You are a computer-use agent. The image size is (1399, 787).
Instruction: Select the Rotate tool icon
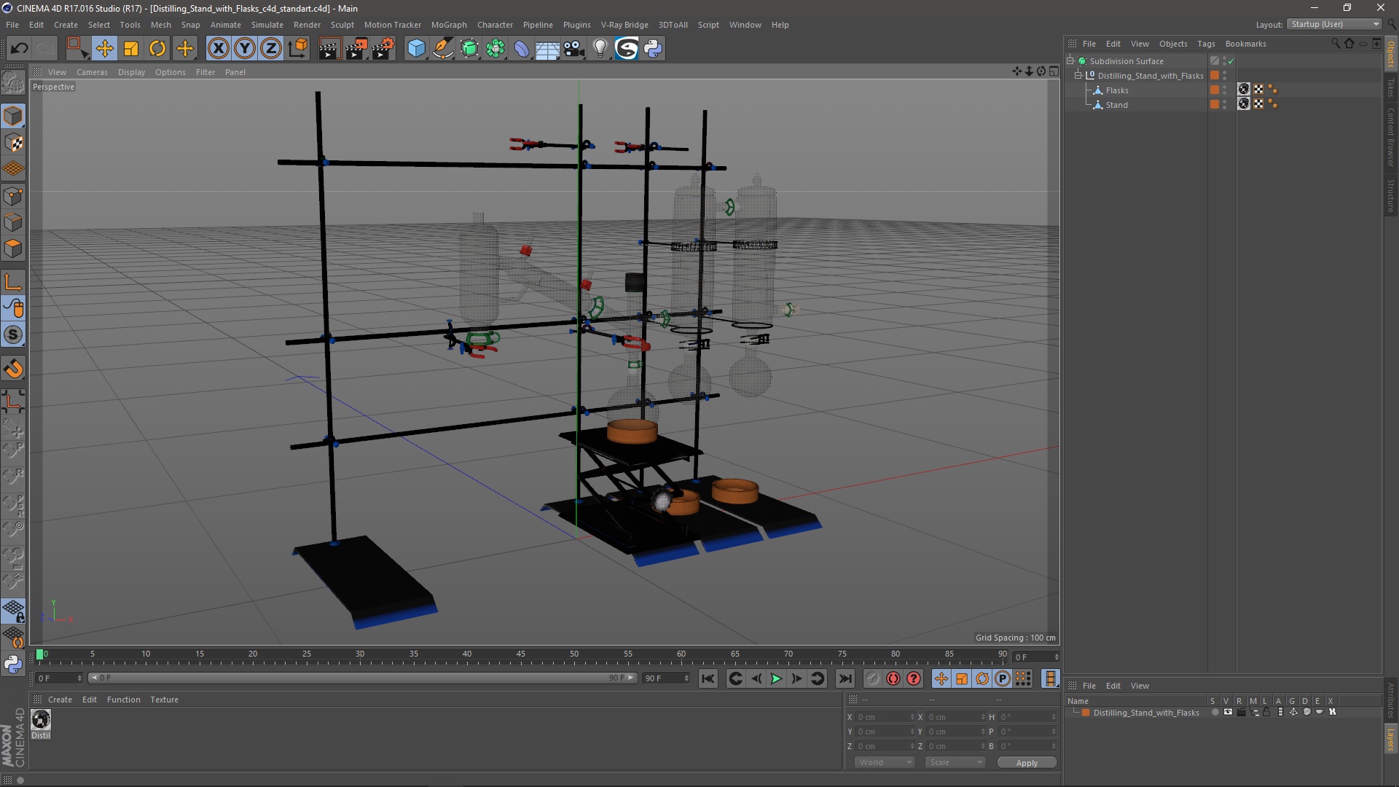[157, 49]
